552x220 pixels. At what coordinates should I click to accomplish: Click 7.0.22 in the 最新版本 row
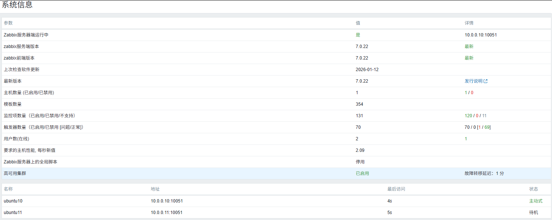click(x=362, y=81)
